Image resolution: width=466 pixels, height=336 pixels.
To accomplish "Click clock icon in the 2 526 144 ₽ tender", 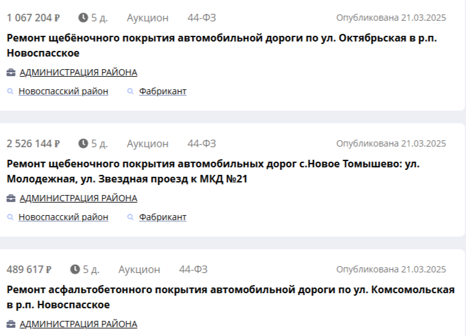I will point(83,143).
